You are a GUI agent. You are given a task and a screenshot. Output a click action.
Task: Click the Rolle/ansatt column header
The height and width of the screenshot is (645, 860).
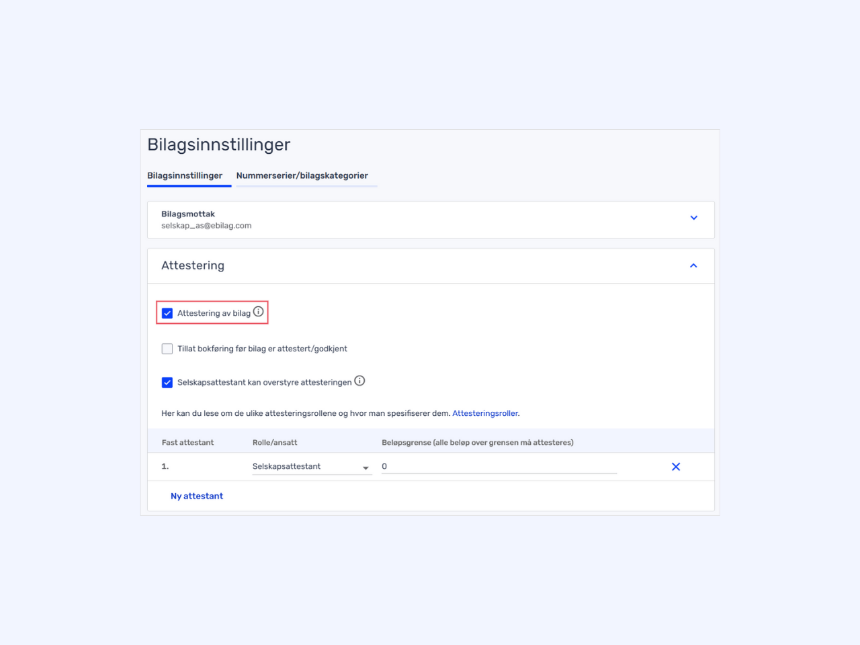(x=275, y=443)
